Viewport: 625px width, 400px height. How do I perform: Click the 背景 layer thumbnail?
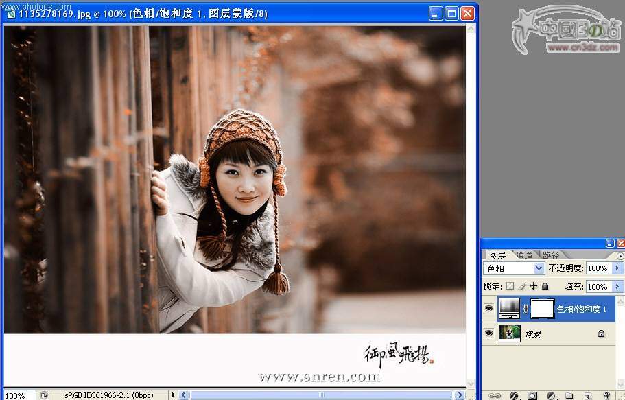click(x=510, y=333)
